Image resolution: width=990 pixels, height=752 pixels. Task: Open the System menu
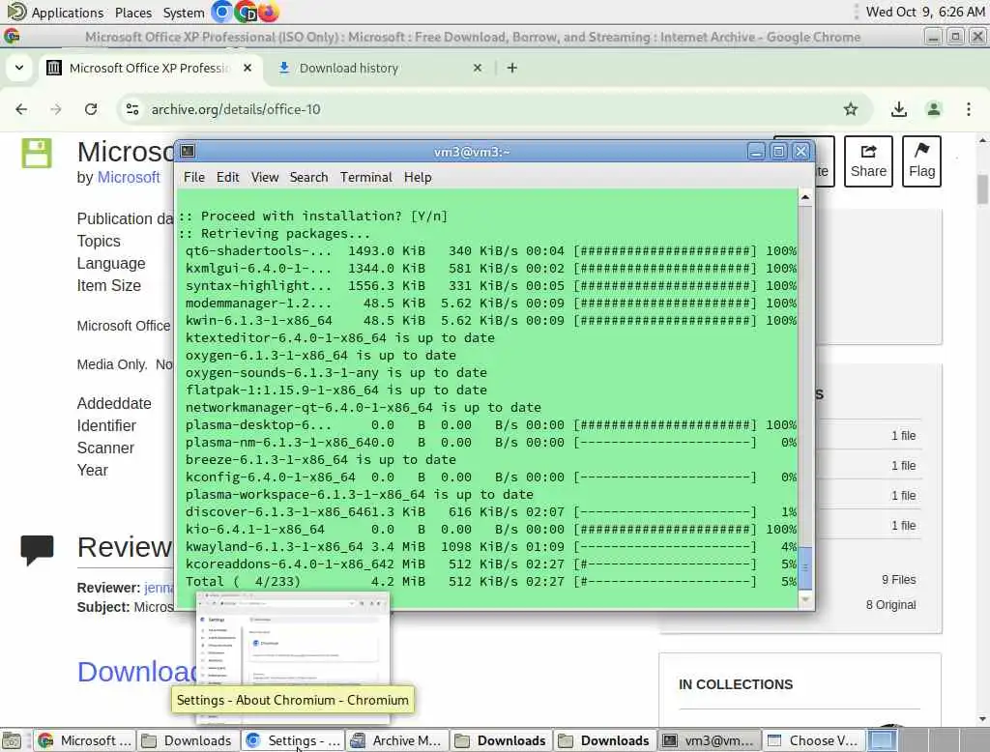184,13
